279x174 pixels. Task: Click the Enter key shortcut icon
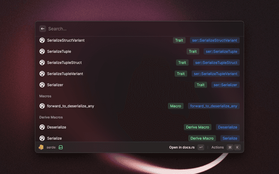tap(201, 147)
